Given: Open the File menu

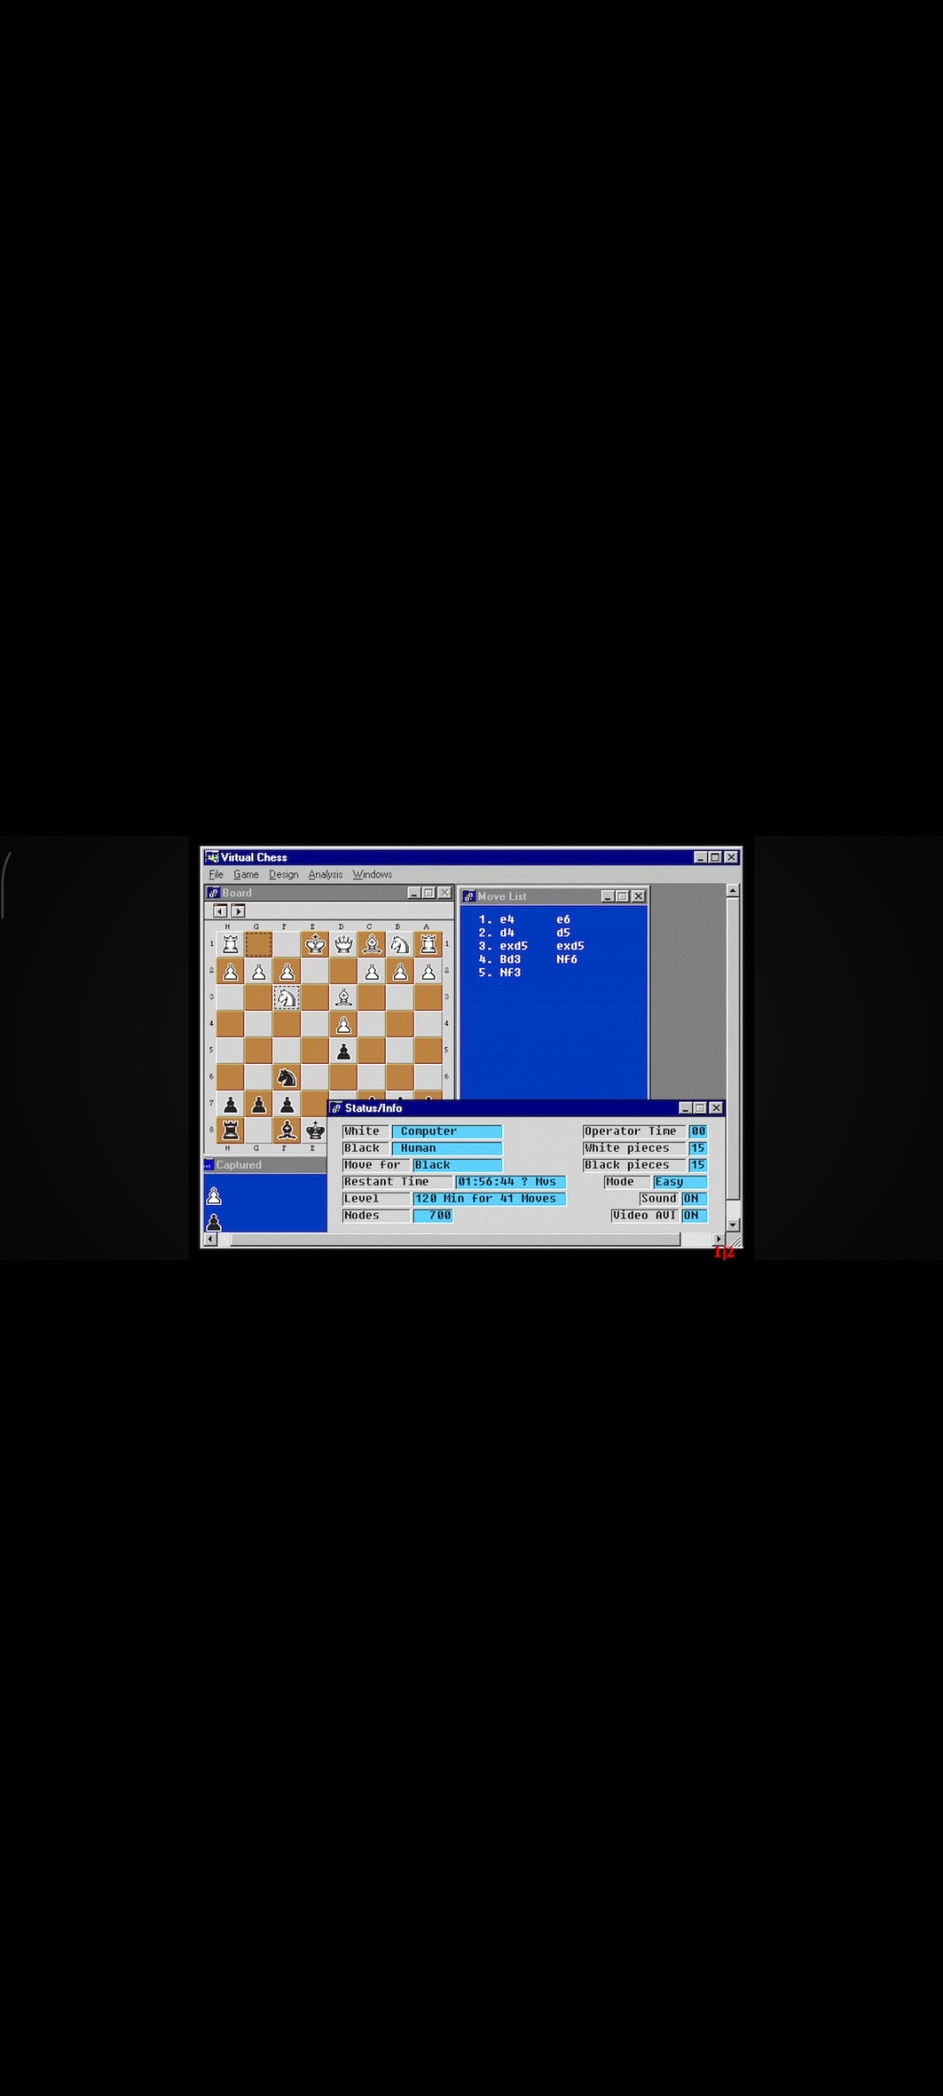Looking at the screenshot, I should click(216, 874).
